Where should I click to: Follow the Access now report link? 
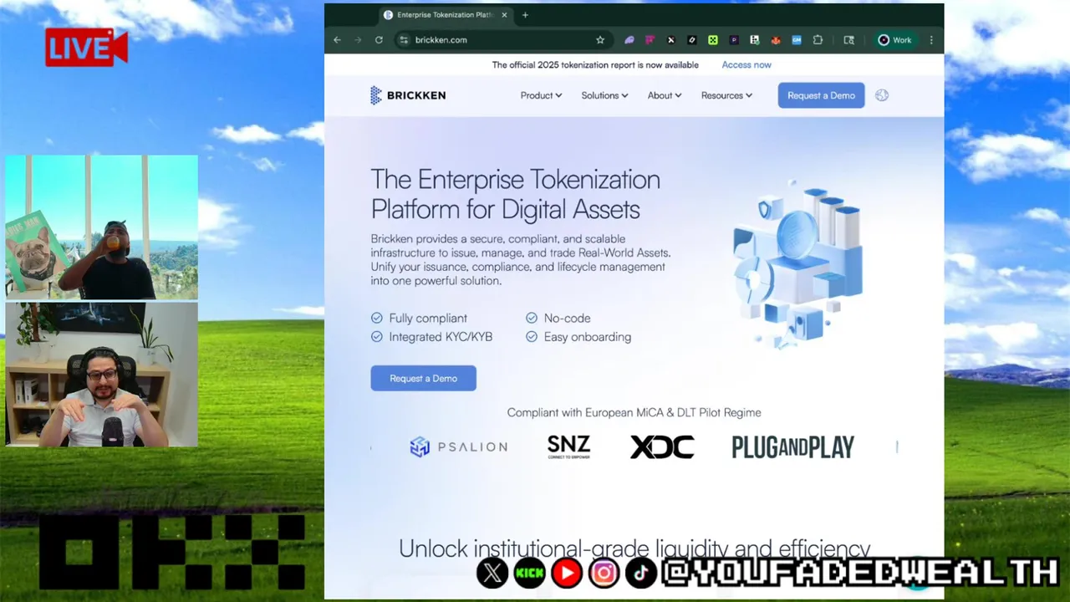click(746, 64)
